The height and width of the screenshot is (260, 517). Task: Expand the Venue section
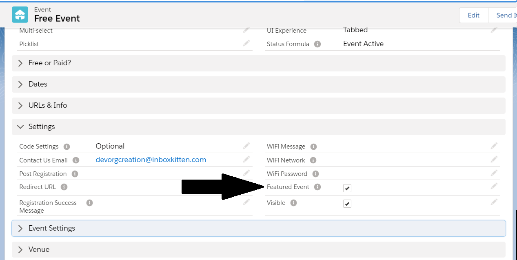(258, 249)
